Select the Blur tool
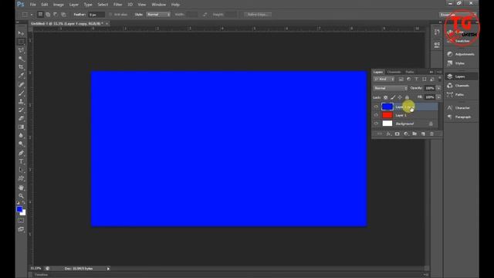 tap(21, 136)
